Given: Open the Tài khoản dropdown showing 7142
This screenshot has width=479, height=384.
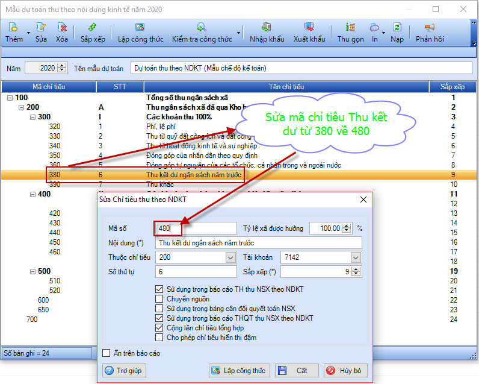Looking at the screenshot, I should 355,257.
